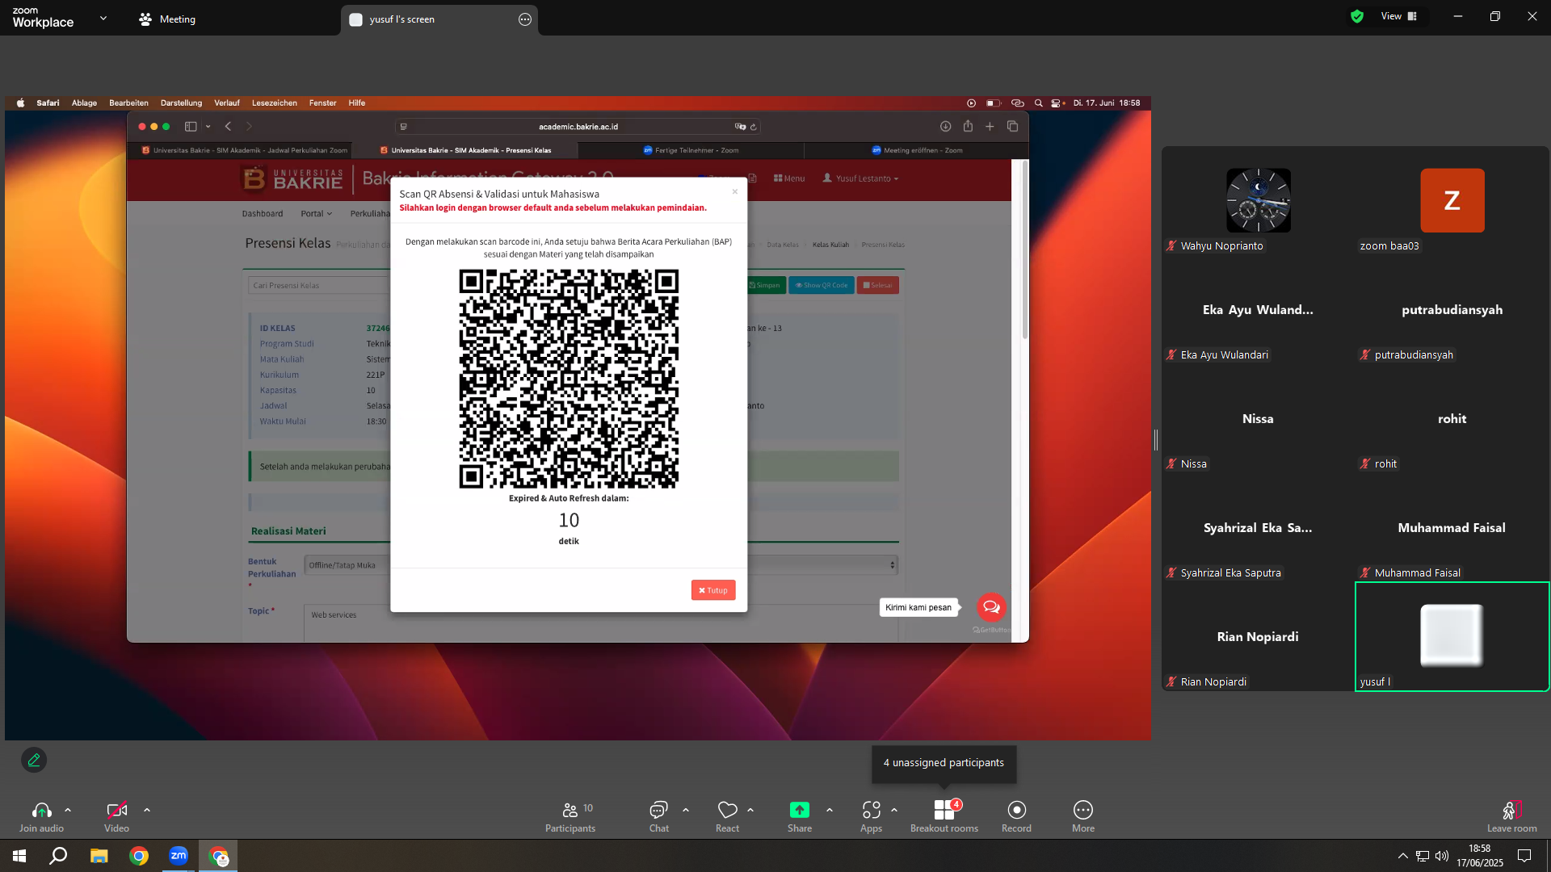Click the 4 unassigned participants tooltip

[x=944, y=763]
